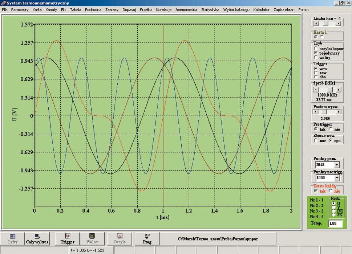Click f prób kHz slider thumb

[x=330, y=90]
